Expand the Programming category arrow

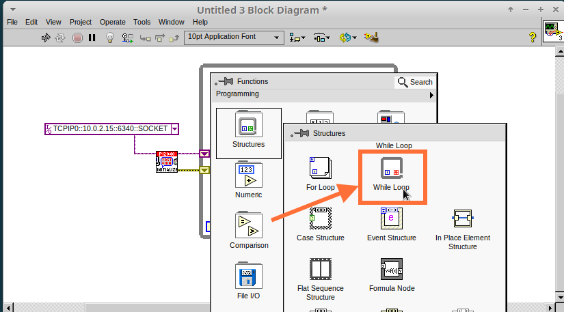(431, 95)
